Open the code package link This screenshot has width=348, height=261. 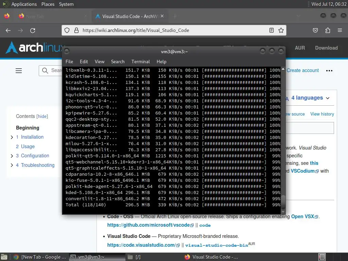coord(205,225)
